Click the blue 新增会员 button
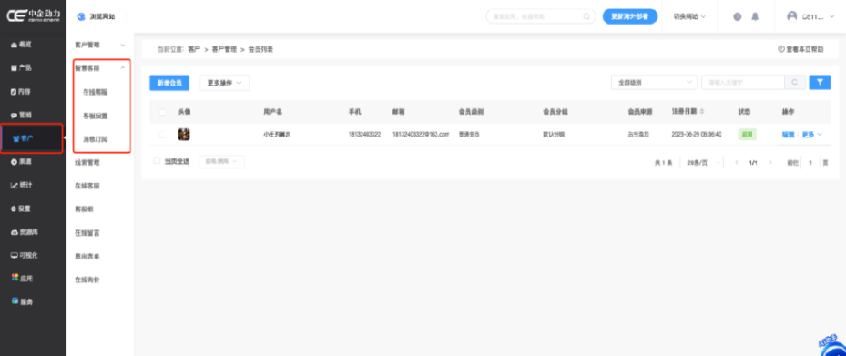 coord(169,83)
